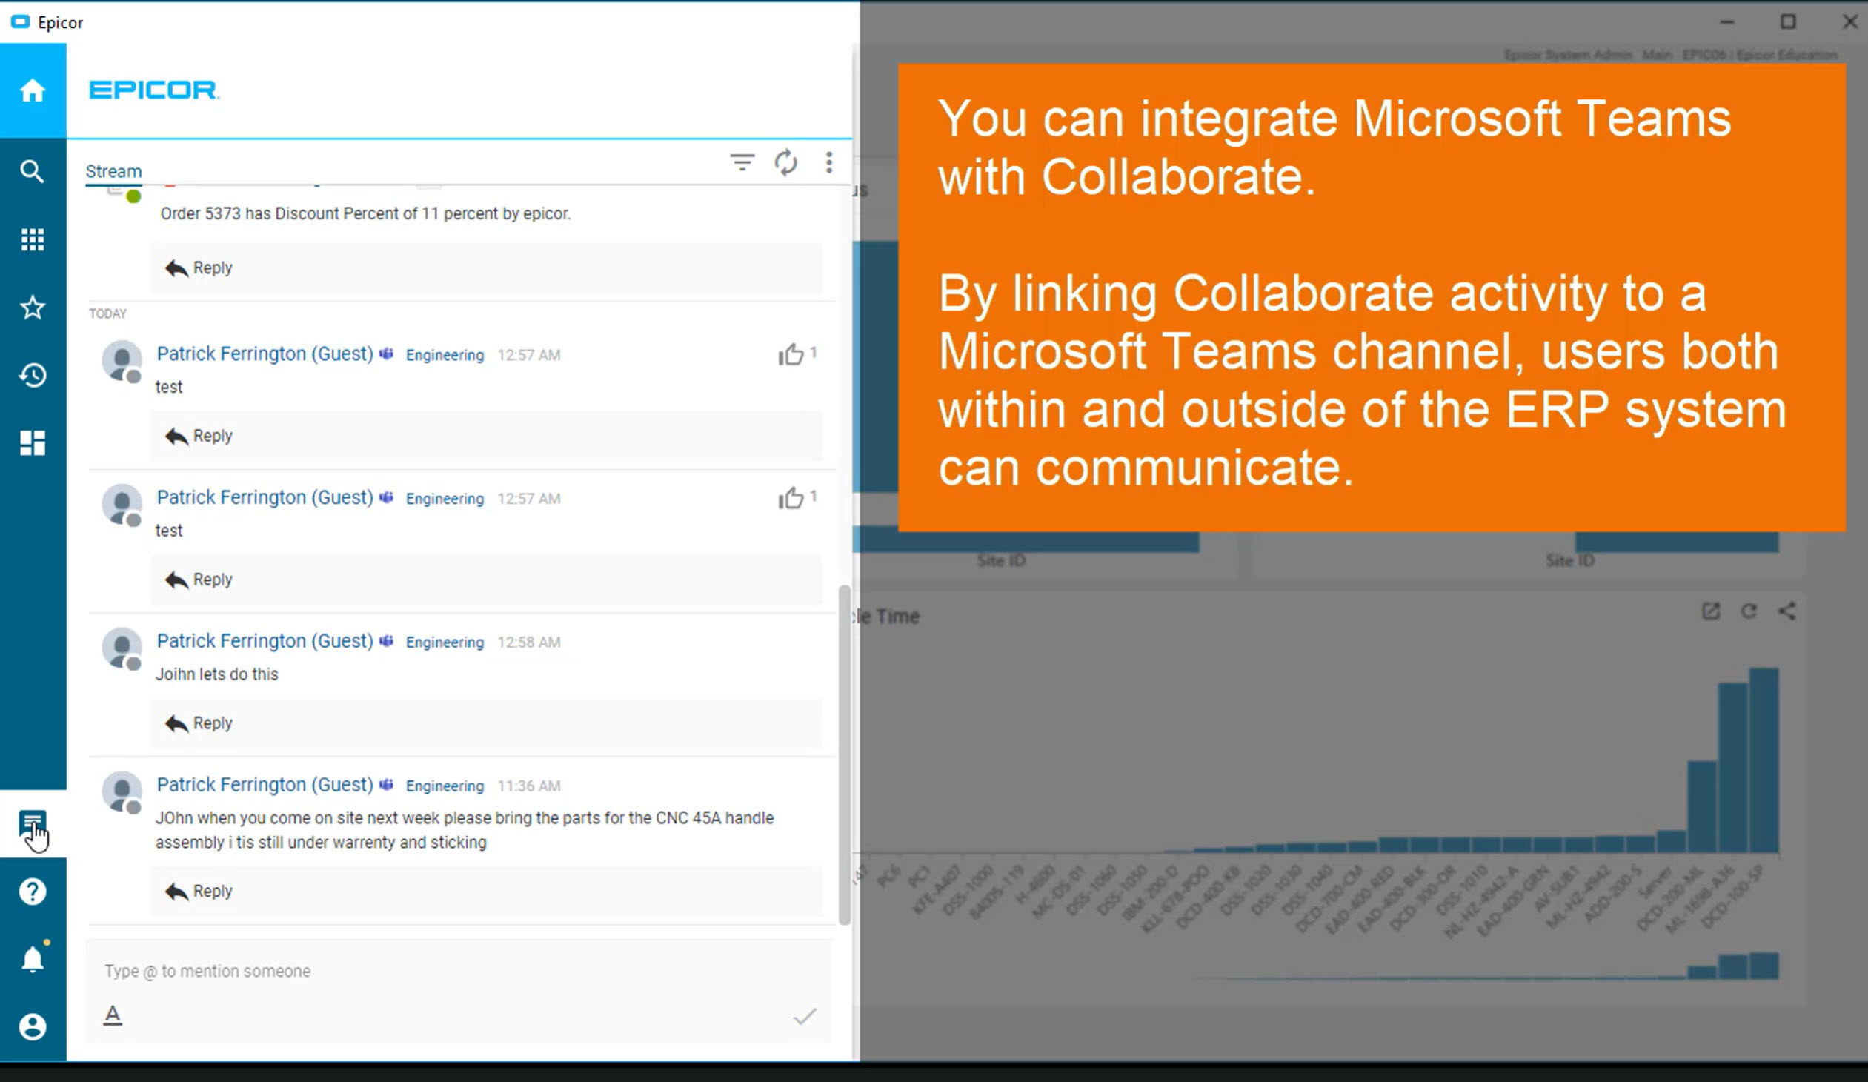Open the Home icon in the sidebar
Image resolution: width=1868 pixels, height=1082 pixels.
[33, 90]
